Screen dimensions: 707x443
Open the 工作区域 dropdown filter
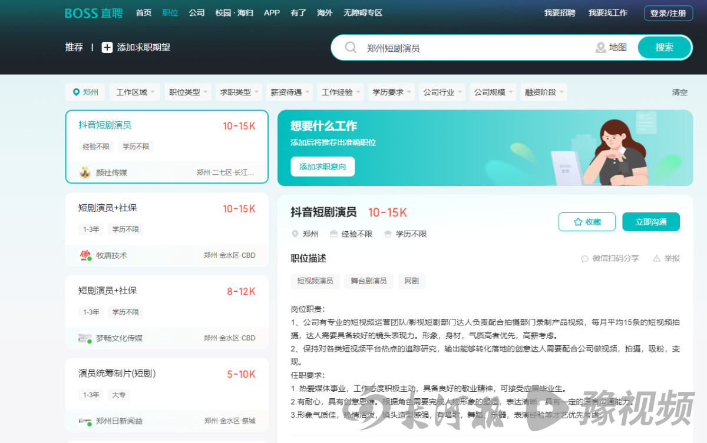[x=134, y=92]
